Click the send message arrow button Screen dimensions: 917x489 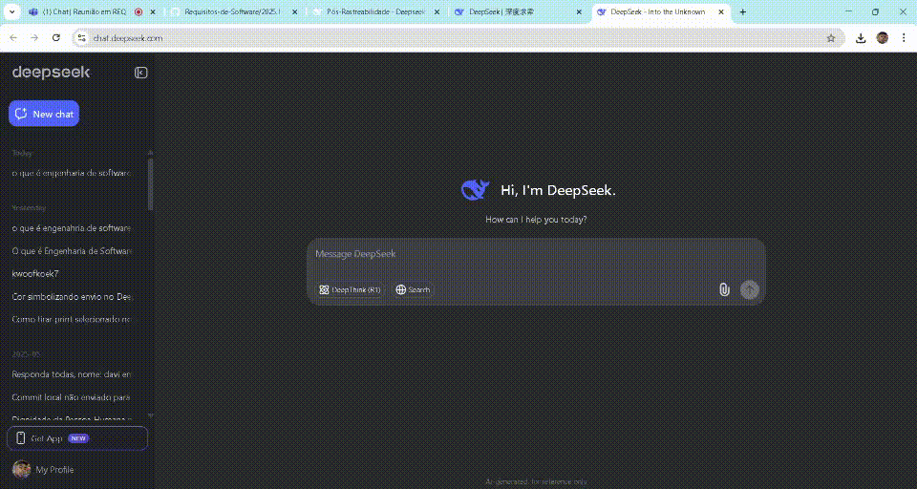click(749, 289)
